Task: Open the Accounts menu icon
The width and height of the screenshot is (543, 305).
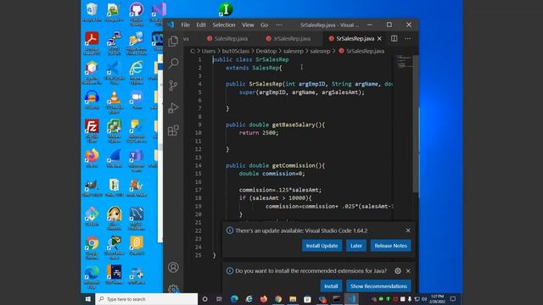Action: [173, 267]
